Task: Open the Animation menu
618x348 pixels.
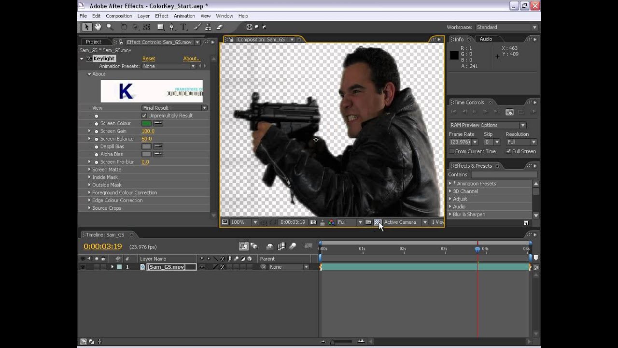Action: coord(184,16)
